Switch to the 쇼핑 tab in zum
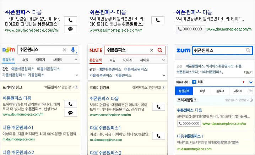Viewport: 255px width, 155px height. coord(202,91)
